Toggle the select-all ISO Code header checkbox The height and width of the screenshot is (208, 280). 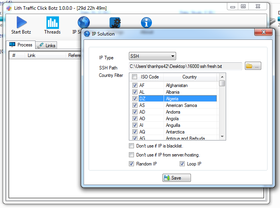(x=134, y=77)
